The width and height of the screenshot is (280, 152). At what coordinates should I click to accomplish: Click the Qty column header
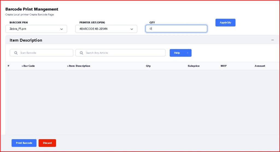(x=148, y=66)
